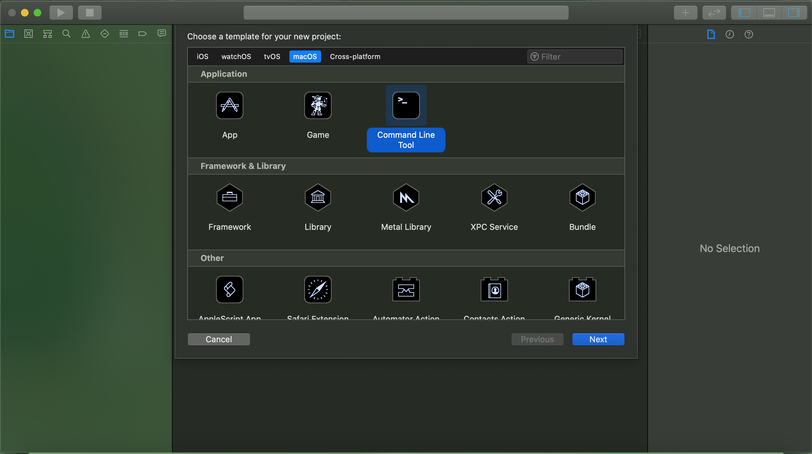Open the Test navigator diamond icon
812x454 pixels.
pos(105,34)
